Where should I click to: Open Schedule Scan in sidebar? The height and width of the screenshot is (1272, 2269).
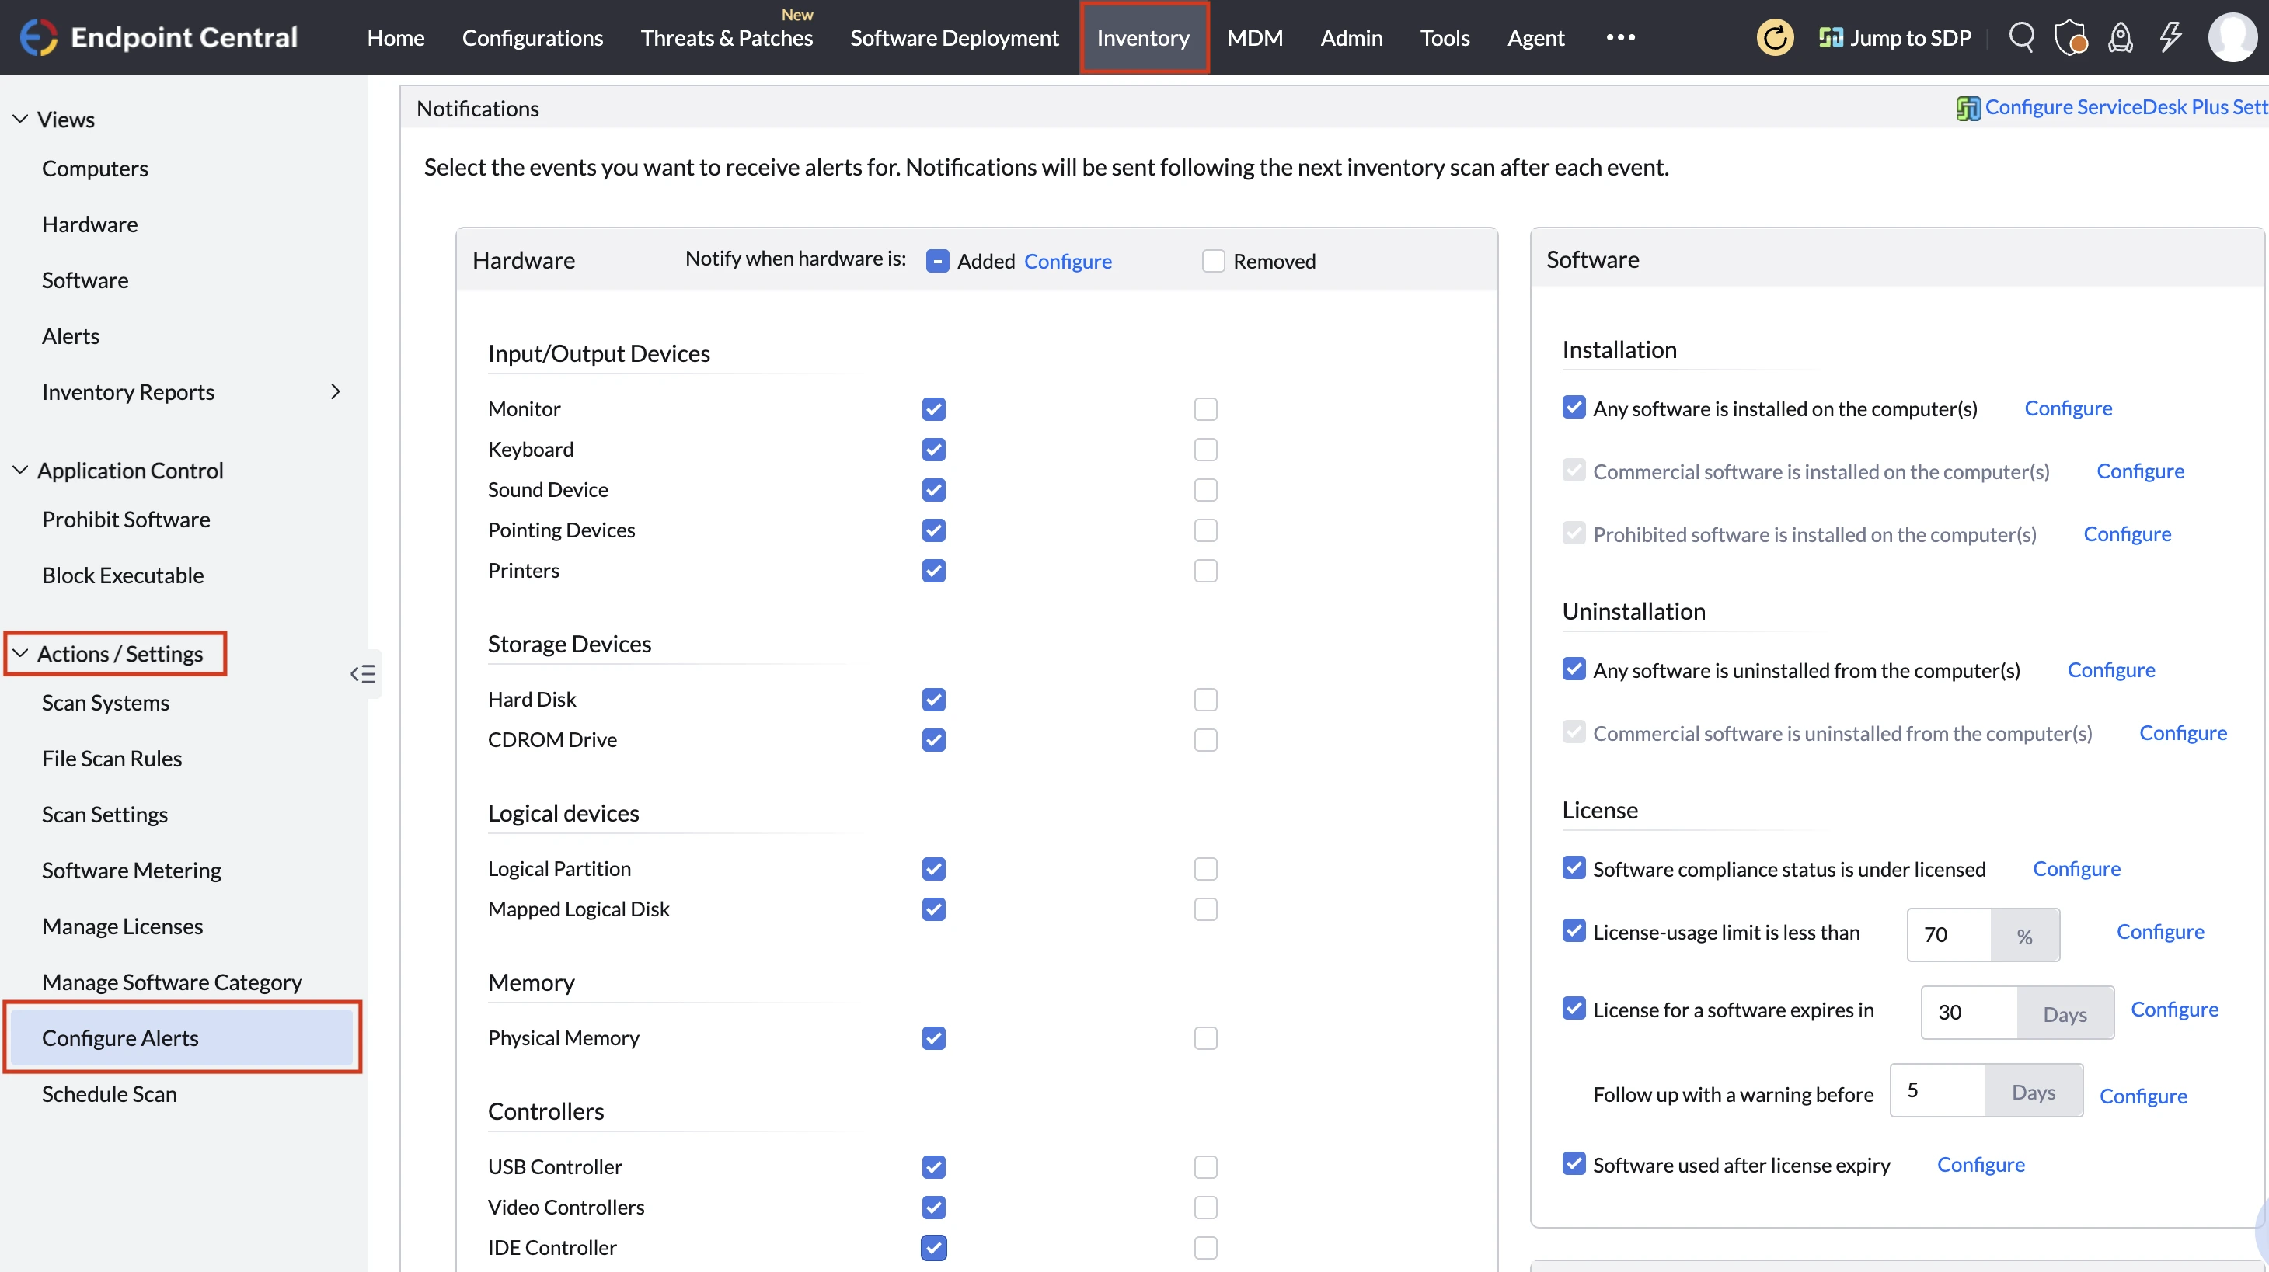(110, 1094)
